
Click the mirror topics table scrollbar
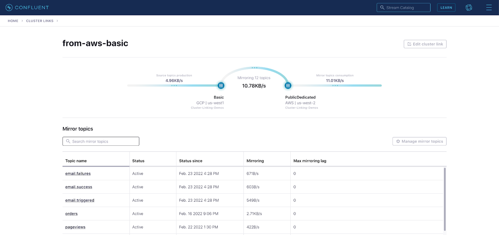point(445,199)
